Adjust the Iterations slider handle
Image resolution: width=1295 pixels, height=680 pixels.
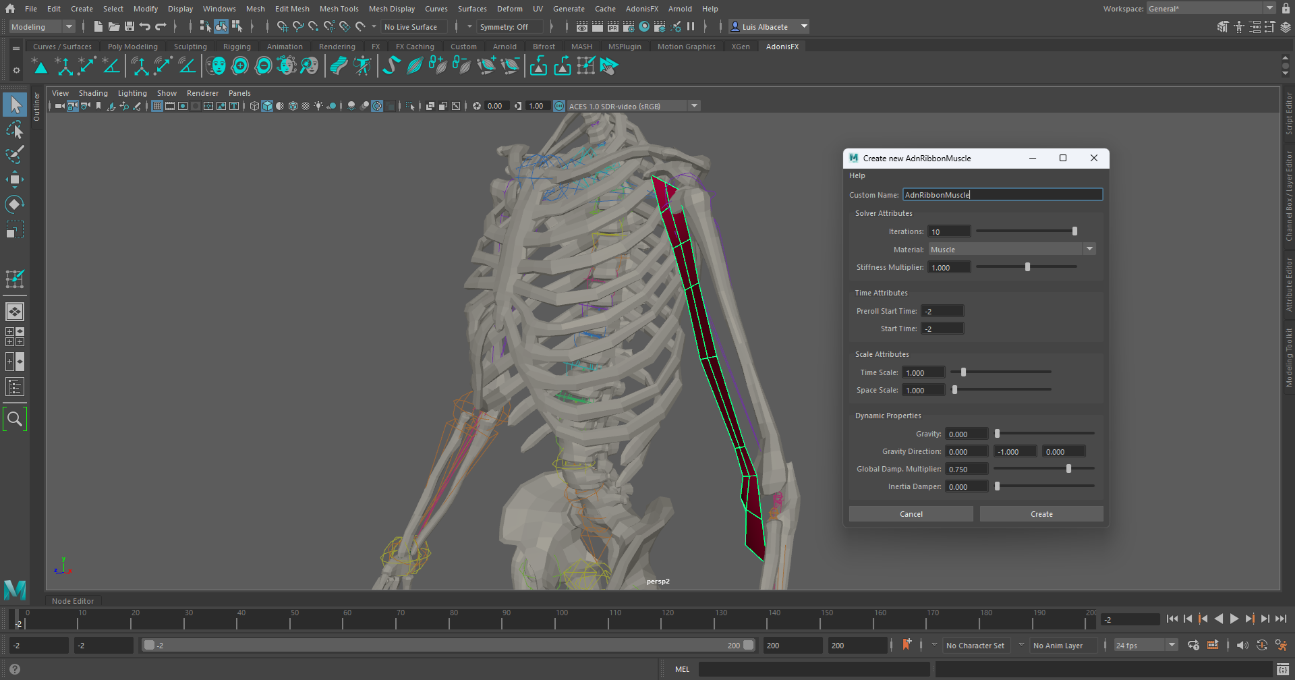coord(1074,231)
